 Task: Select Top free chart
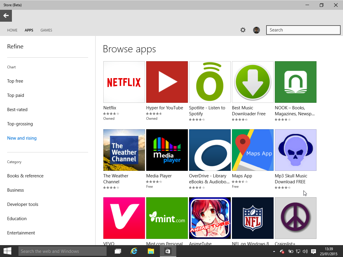point(15,81)
